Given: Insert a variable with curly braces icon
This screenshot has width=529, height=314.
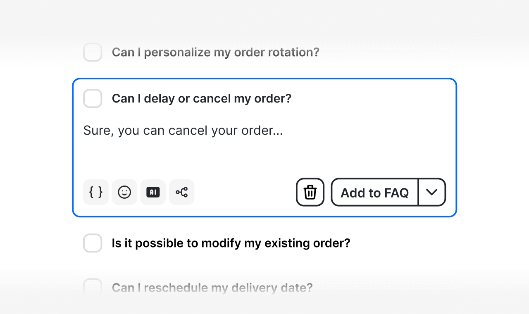Looking at the screenshot, I should pyautogui.click(x=96, y=192).
